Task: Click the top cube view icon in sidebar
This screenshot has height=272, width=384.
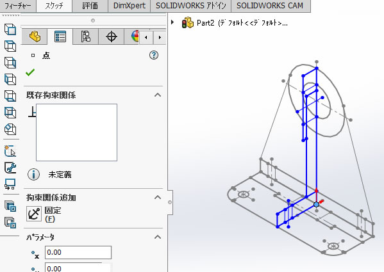Action: tap(10, 29)
